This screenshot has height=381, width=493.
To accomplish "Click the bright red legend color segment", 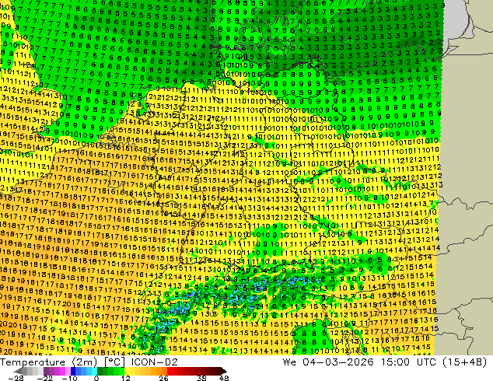I will tap(170, 371).
